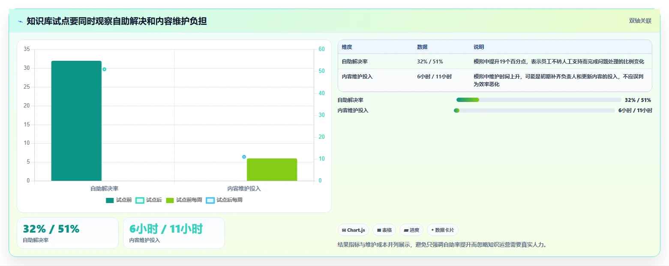This screenshot has width=669, height=266.
Task: Click the Chart.js tag chip
Action: (x=354, y=230)
